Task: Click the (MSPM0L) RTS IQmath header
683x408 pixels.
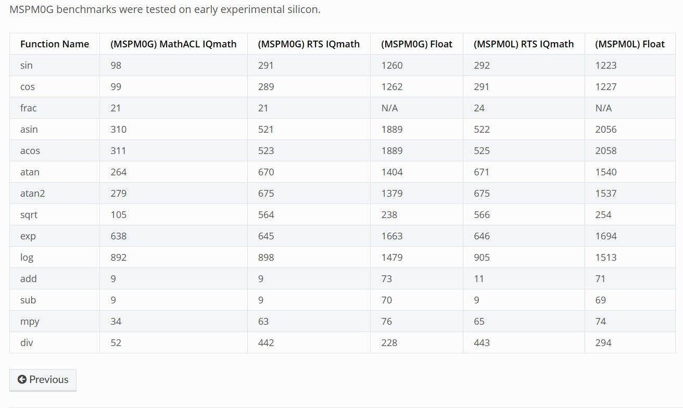Action: [524, 44]
